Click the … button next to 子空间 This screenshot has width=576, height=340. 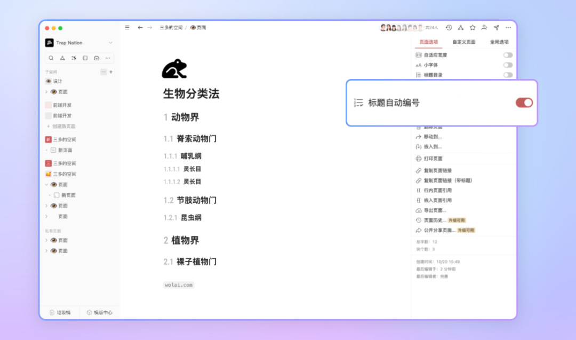pos(103,72)
